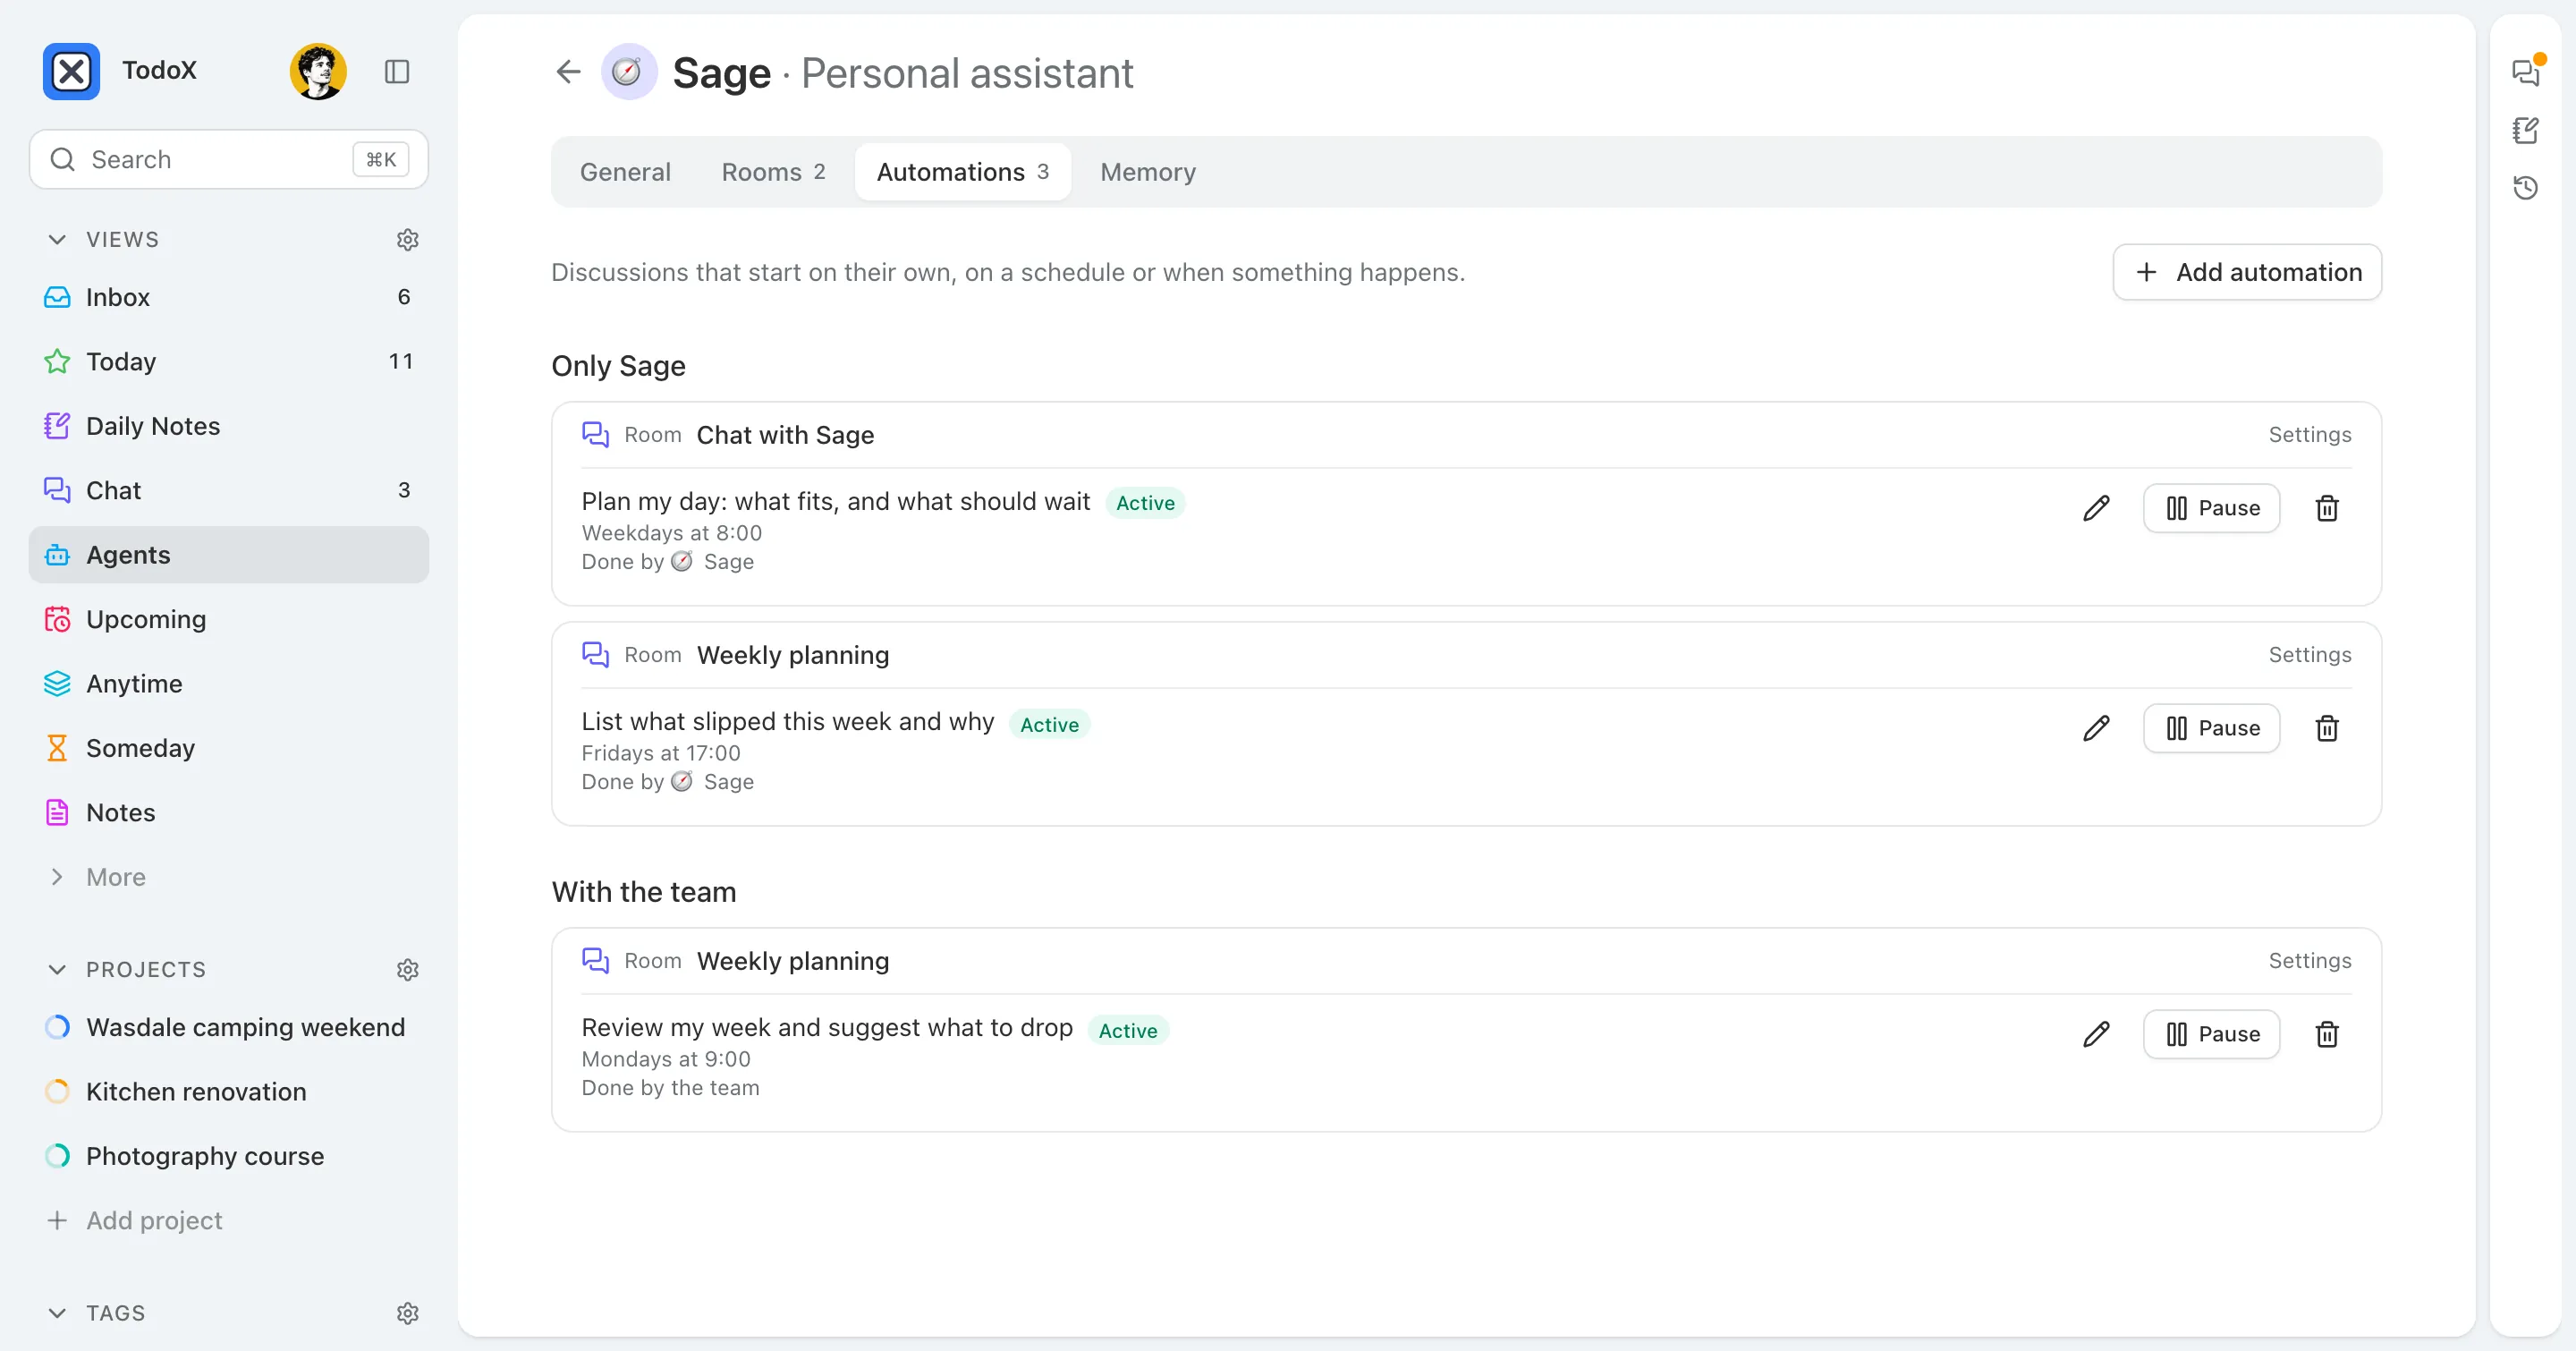
Task: Edit the 'Review my week' automation
Action: click(x=2096, y=1034)
